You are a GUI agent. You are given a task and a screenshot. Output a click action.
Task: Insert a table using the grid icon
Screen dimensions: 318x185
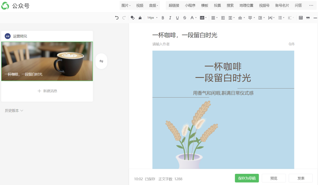pos(301,18)
